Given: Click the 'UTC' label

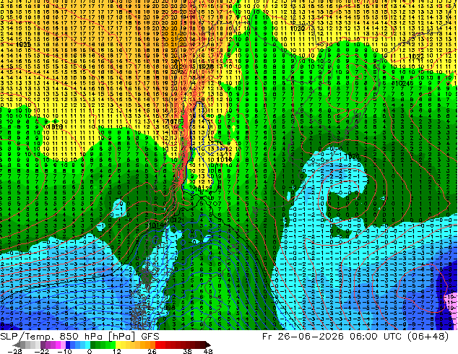Looking at the screenshot, I should pos(394,337).
